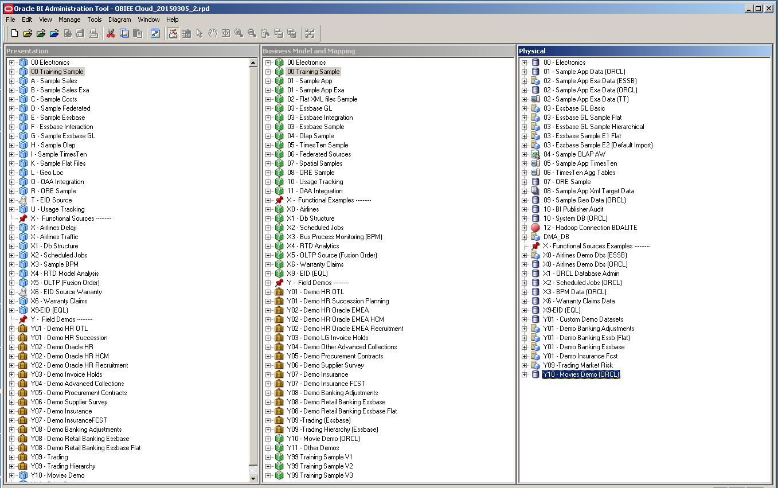Click the Business Model and Mapping header
The height and width of the screenshot is (488, 778).
click(x=388, y=51)
